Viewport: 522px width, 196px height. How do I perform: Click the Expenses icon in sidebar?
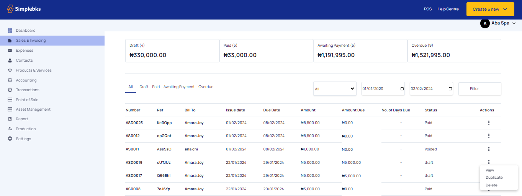coord(10,51)
